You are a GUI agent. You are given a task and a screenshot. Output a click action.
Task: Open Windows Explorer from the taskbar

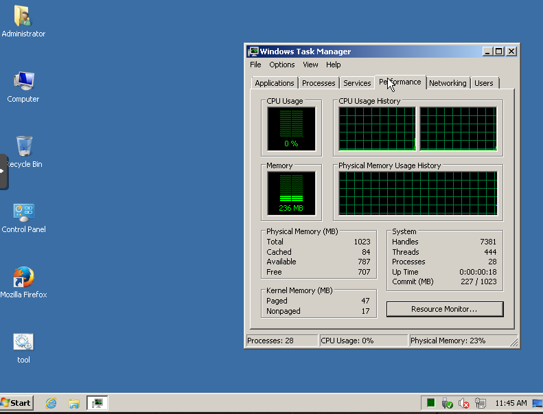pyautogui.click(x=73, y=403)
